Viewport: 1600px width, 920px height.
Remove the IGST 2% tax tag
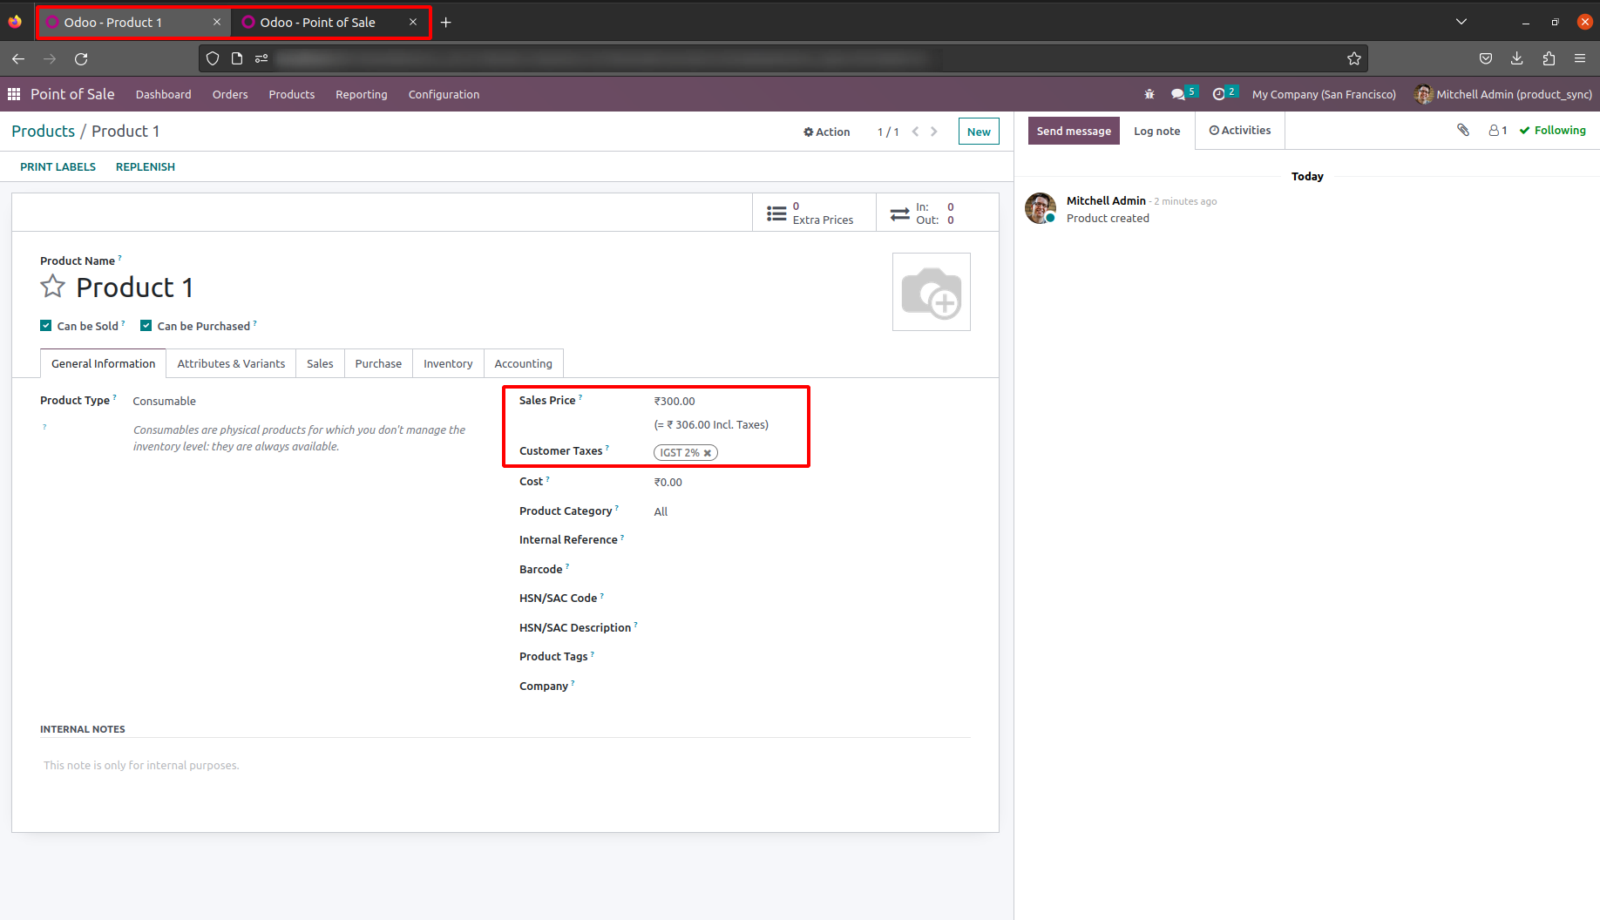708,453
